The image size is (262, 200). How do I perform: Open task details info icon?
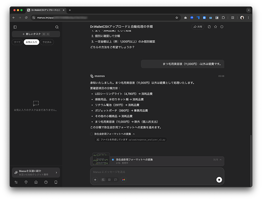coord(222,27)
